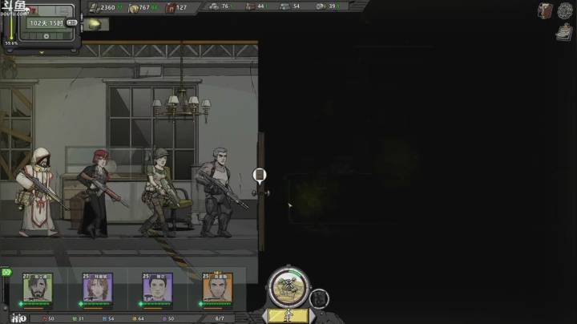Click the metal ingots resource icon
Viewport: 577px width, 324px height.
pyautogui.click(x=284, y=6)
